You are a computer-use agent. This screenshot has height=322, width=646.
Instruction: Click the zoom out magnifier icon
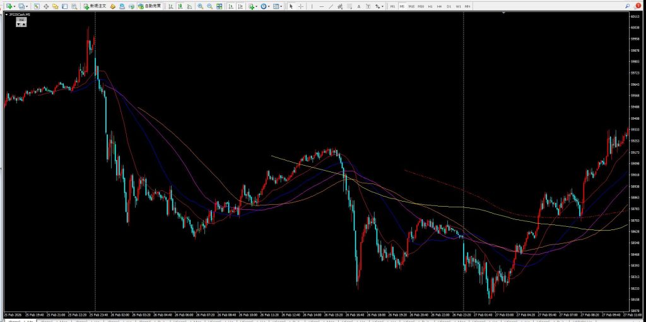[x=209, y=6]
